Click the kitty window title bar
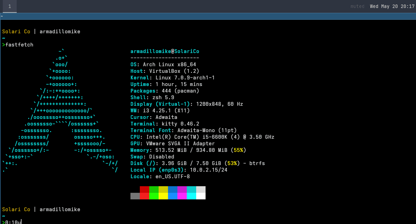The image size is (416, 224). [208, 16]
